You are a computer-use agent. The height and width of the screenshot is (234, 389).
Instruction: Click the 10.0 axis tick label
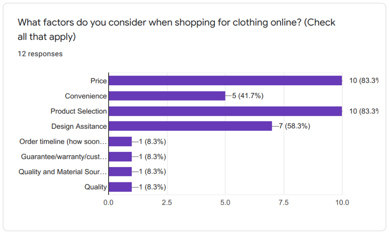[x=342, y=203]
